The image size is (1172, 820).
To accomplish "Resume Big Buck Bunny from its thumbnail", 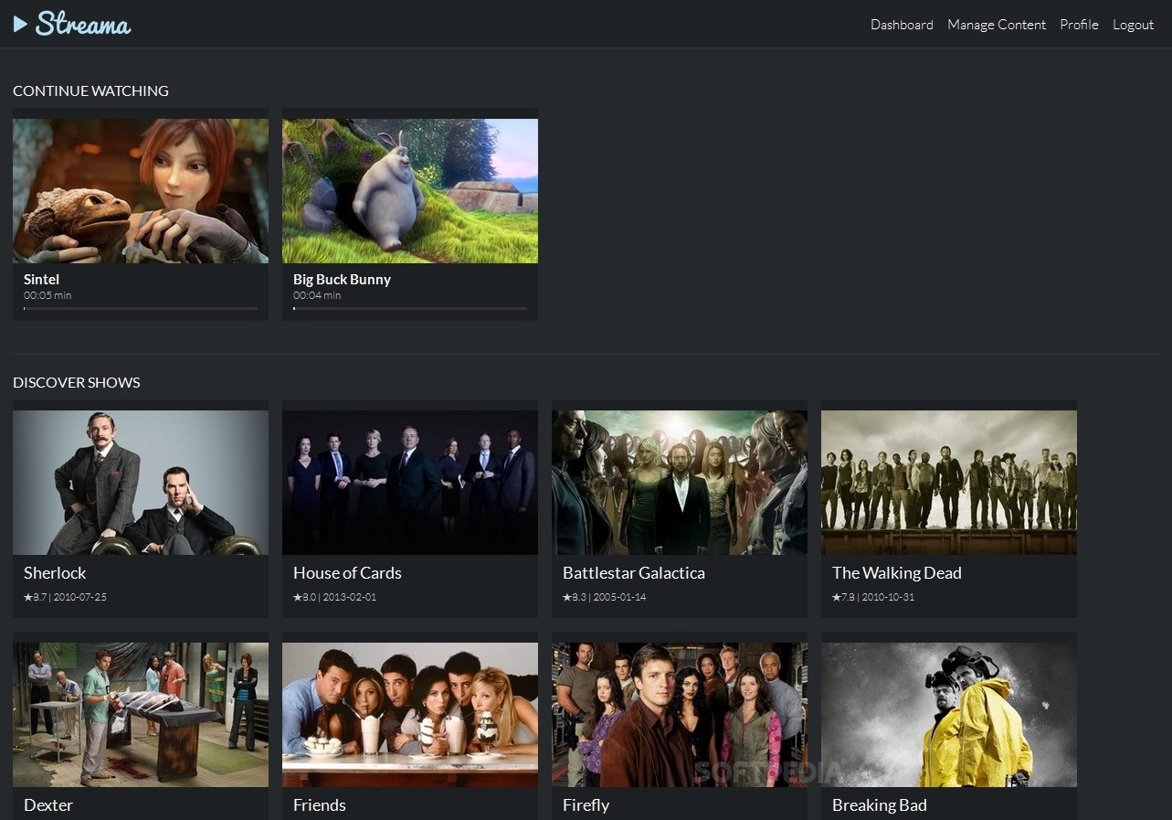I will 410,191.
